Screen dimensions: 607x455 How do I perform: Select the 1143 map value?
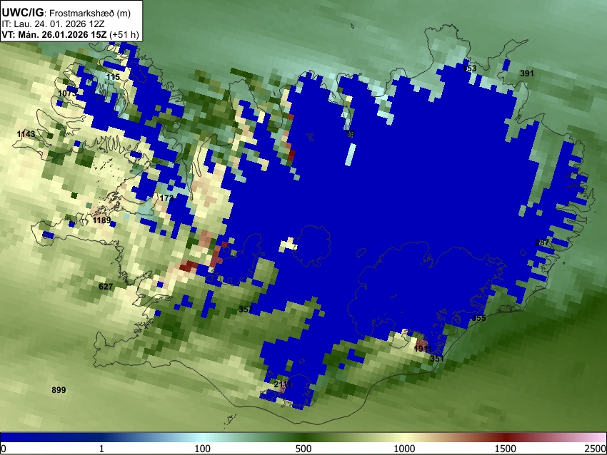coord(26,134)
